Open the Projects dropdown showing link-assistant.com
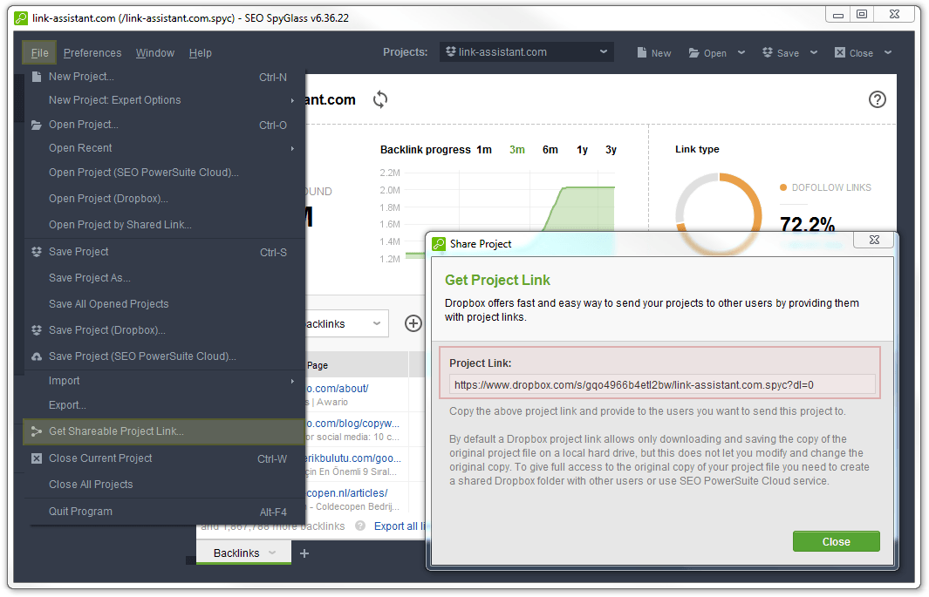This screenshot has width=929, height=597. click(526, 52)
